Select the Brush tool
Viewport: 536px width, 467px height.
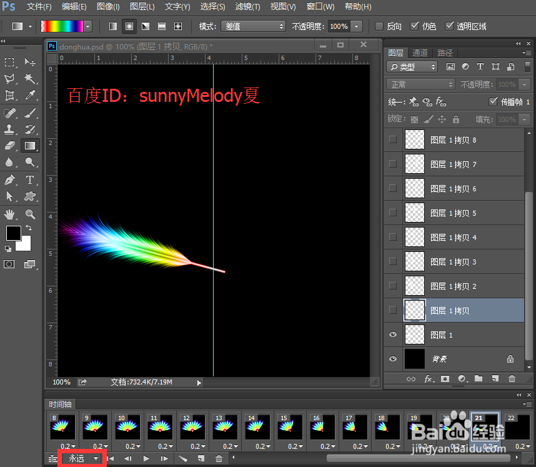[30, 113]
